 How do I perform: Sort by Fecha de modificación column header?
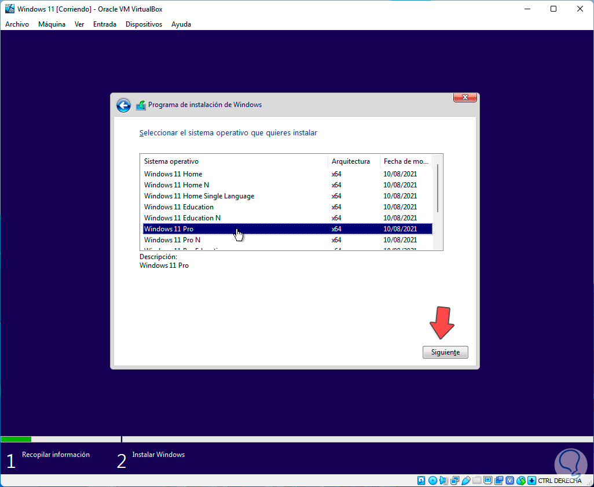pyautogui.click(x=406, y=161)
